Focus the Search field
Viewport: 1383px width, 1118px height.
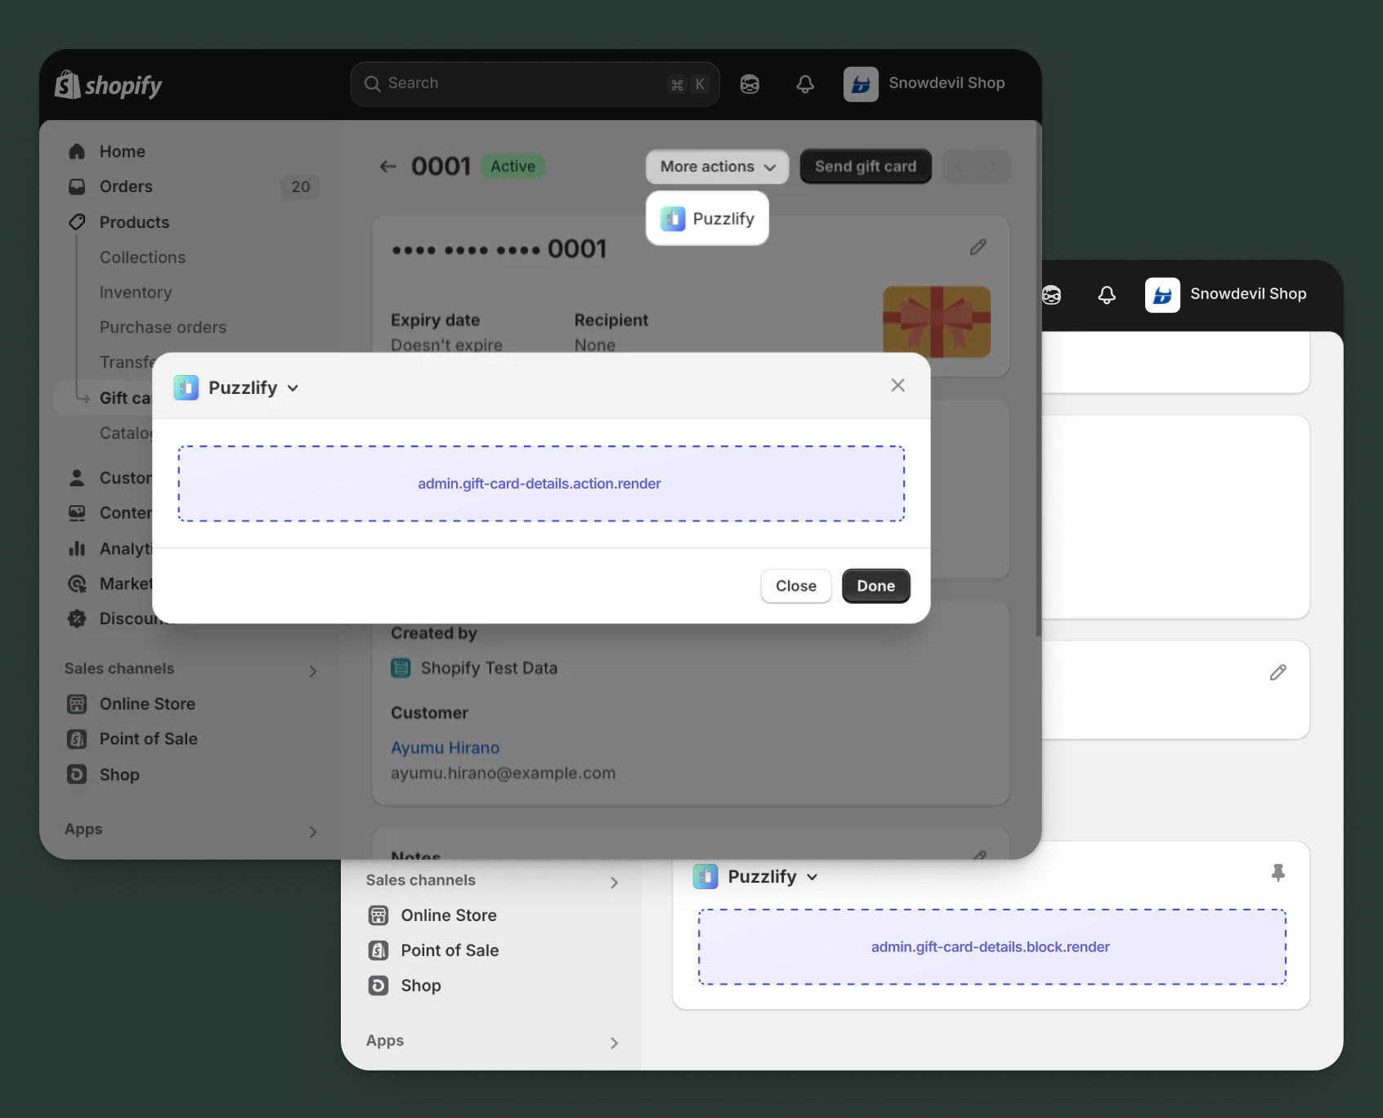tap(523, 83)
